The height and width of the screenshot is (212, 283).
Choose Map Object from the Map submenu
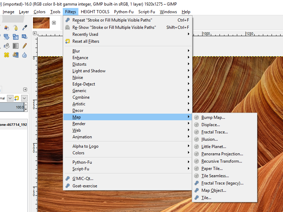[x=224, y=190]
